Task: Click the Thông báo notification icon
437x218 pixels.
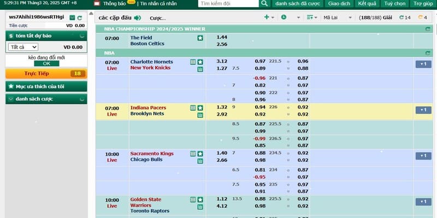Action: tap(97, 4)
